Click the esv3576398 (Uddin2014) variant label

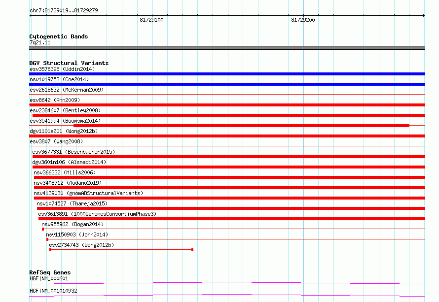pyautogui.click(x=62, y=69)
